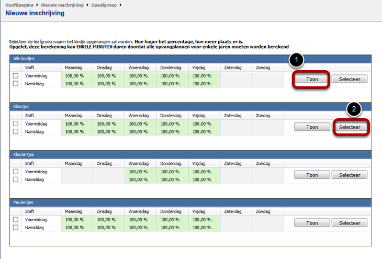Enable Voormiddag shift for Kleutertjes
Image resolution: width=382 pixels, height=259 pixels.
pyautogui.click(x=16, y=172)
